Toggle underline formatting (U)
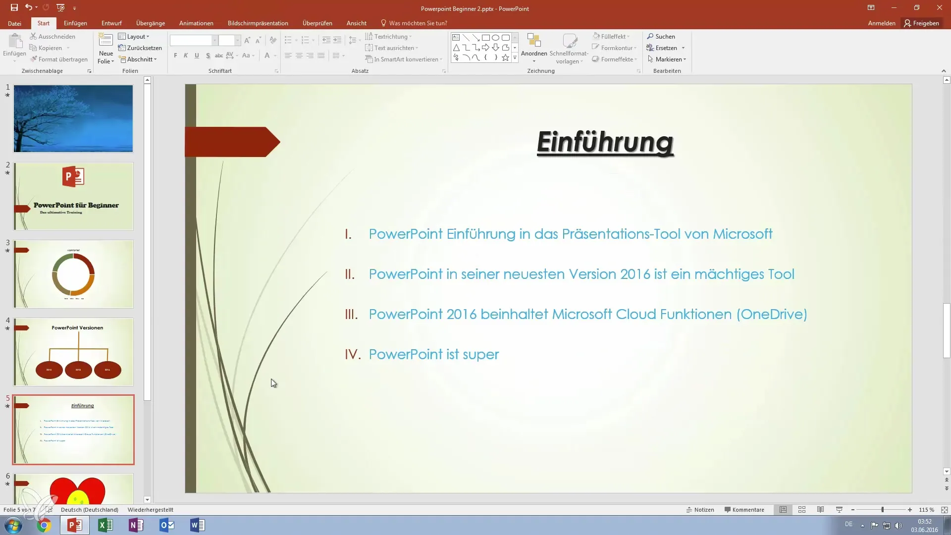Screen dimensions: 951x535 [197, 55]
